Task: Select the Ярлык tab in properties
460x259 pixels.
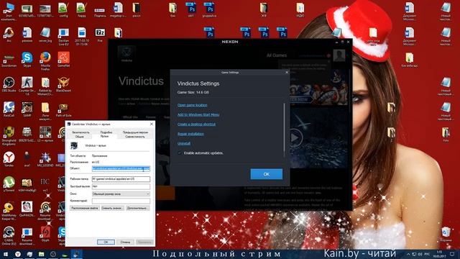Action: (104, 137)
